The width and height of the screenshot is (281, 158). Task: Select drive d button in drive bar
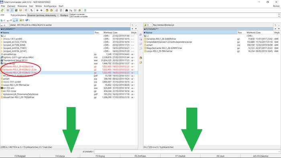(9, 20)
